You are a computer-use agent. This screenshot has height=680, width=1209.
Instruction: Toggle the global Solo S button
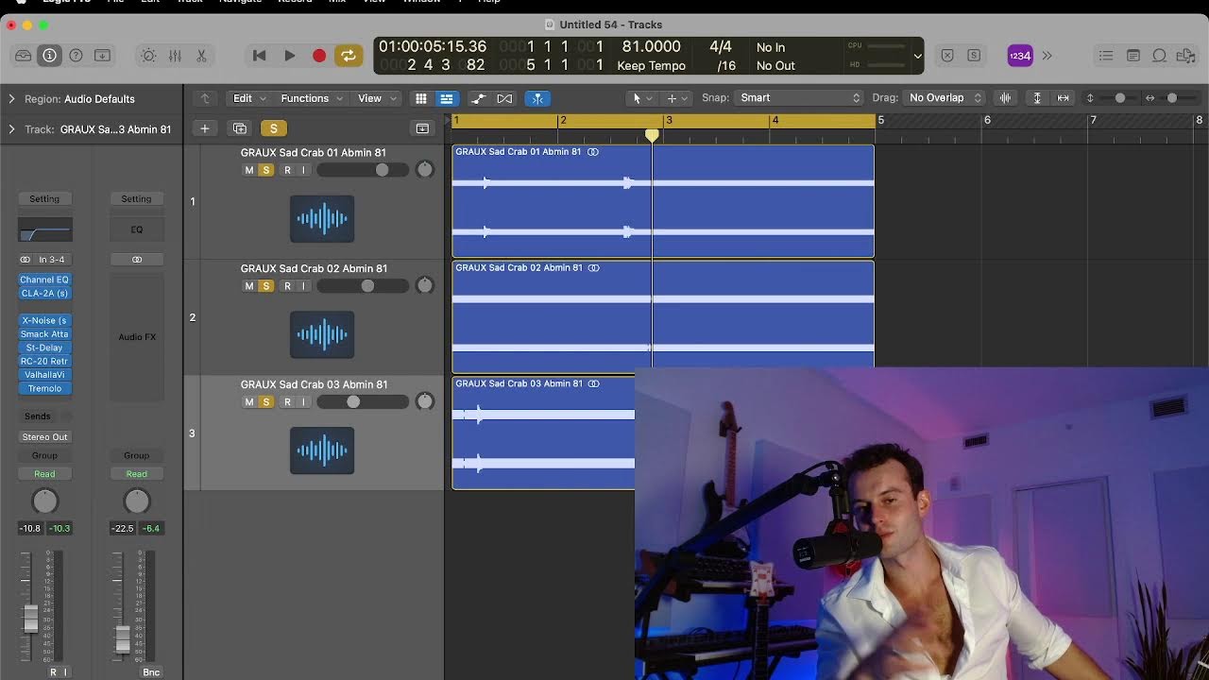click(274, 128)
